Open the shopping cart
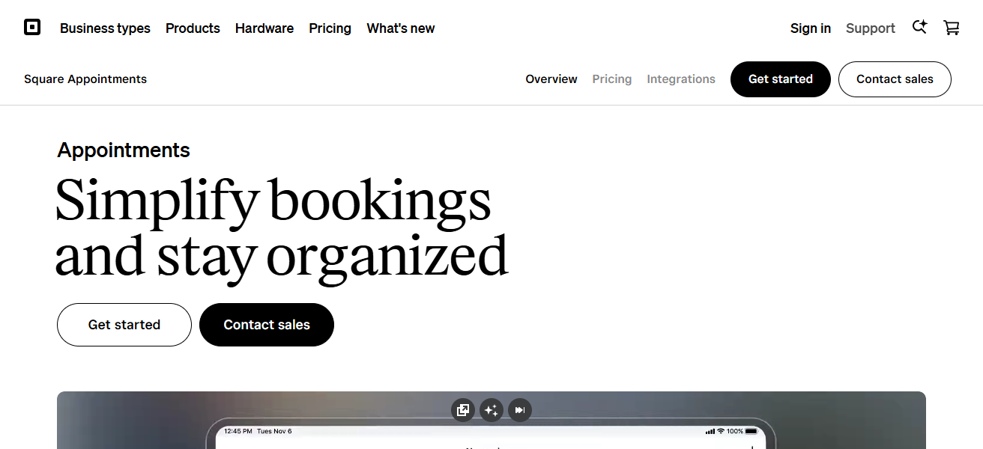Viewport: 983px width, 449px height. pyautogui.click(x=952, y=28)
